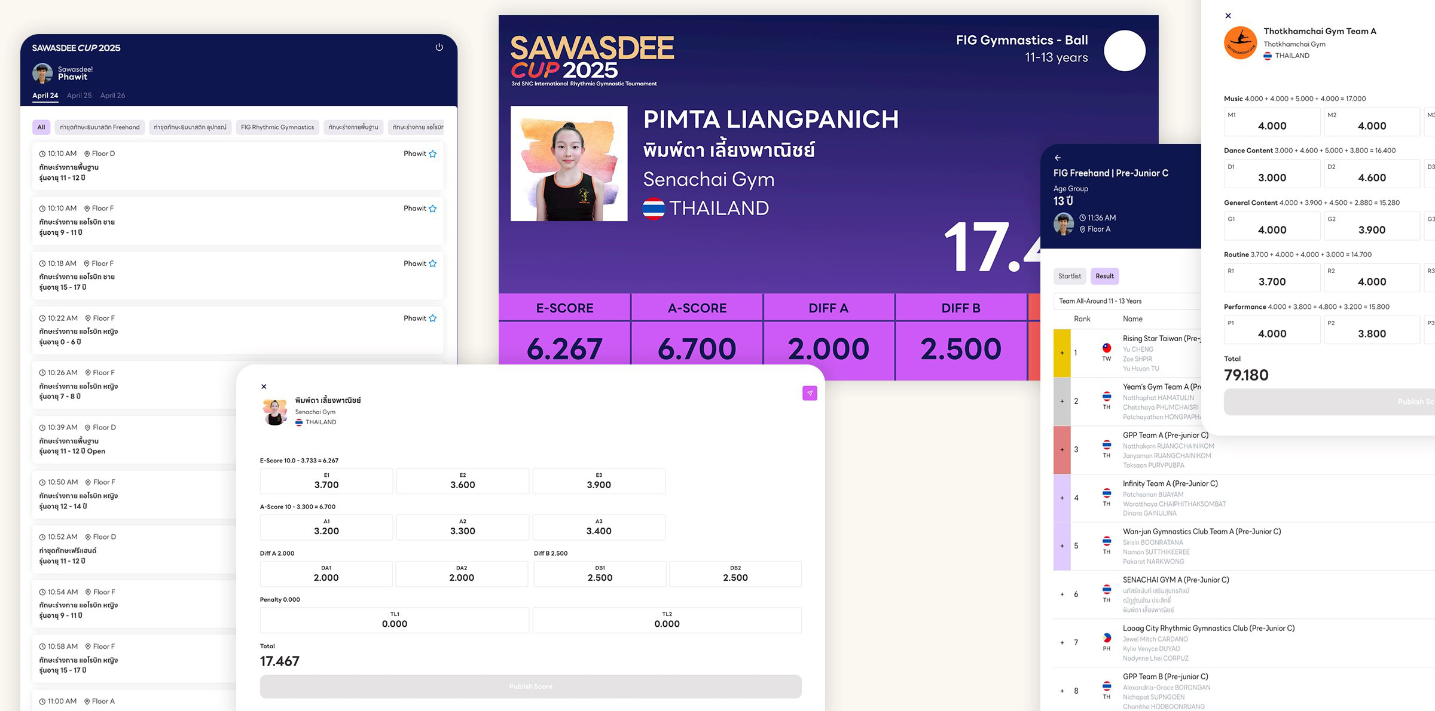Image resolution: width=1435 pixels, height=711 pixels.
Task: Click the E3 score field showing 3.900
Action: pyautogui.click(x=599, y=481)
